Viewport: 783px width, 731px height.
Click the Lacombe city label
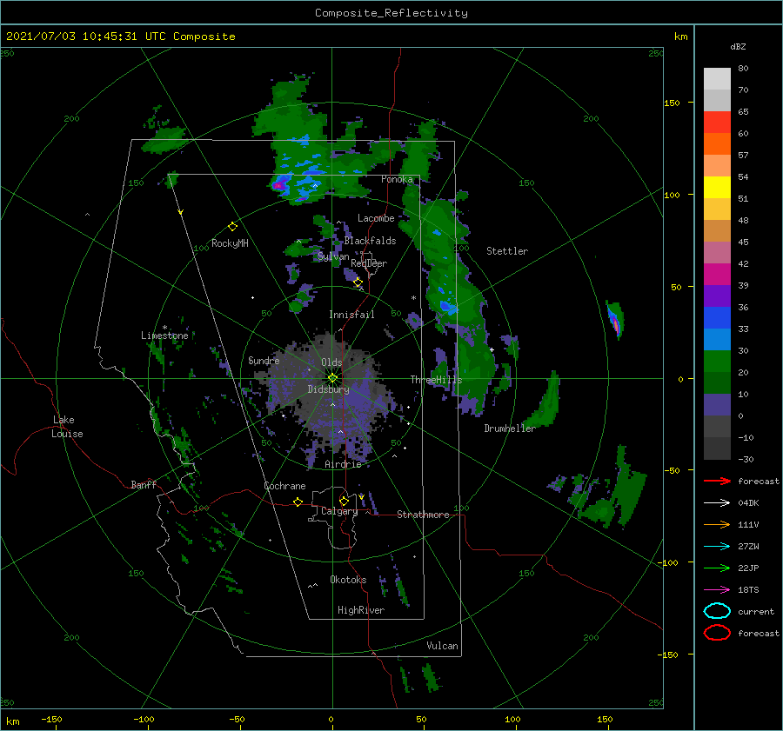click(376, 218)
